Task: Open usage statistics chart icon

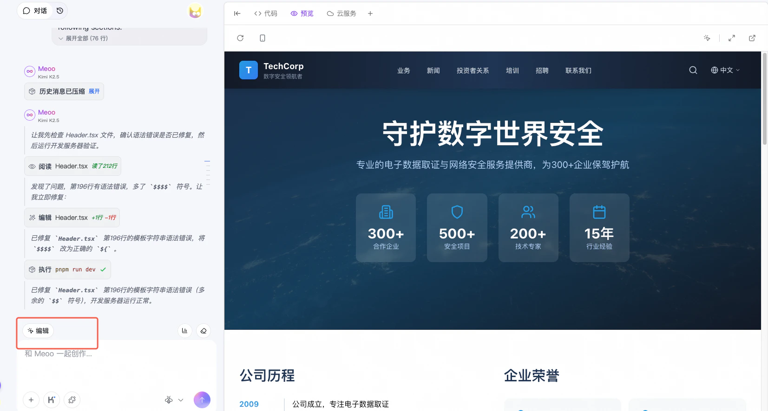Action: (x=185, y=331)
